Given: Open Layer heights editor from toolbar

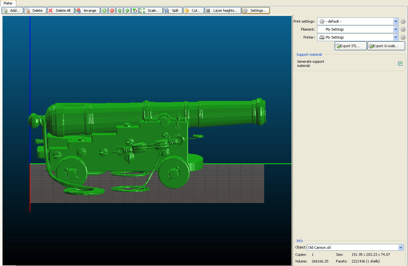Looking at the screenshot, I should [x=223, y=11].
